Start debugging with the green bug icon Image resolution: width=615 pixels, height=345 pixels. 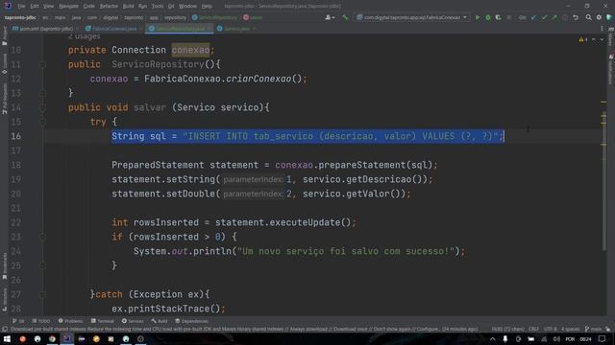[488, 17]
